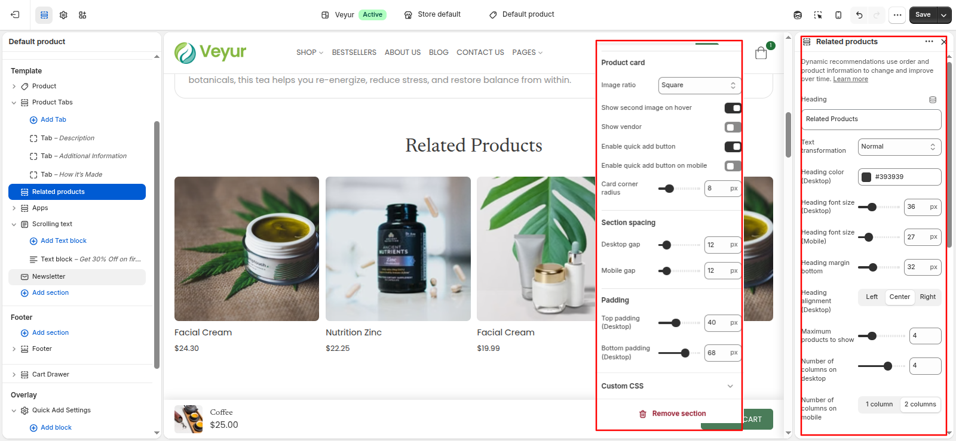Click the Veyur logo in preview

[x=210, y=53]
